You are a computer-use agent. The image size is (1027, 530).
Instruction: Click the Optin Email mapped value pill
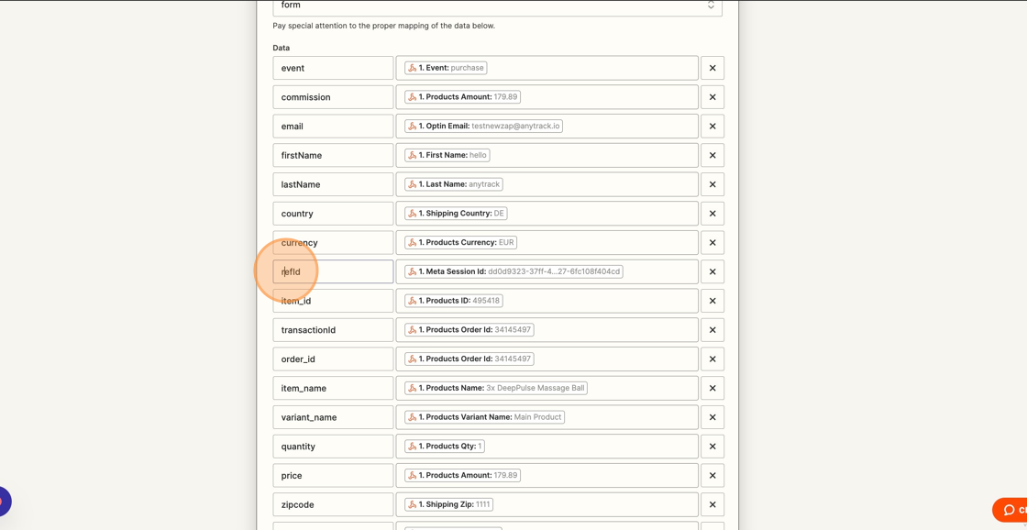pyautogui.click(x=484, y=126)
